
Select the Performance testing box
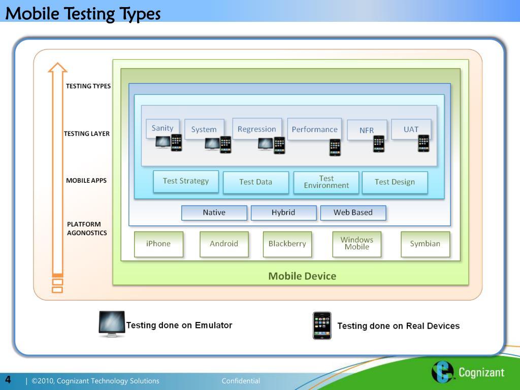[314, 129]
